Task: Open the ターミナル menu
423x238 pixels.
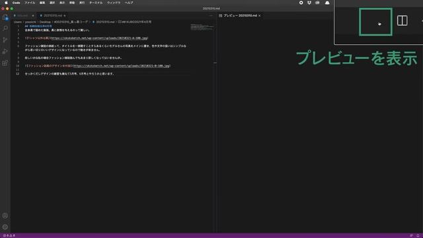Action: tap(96, 3)
